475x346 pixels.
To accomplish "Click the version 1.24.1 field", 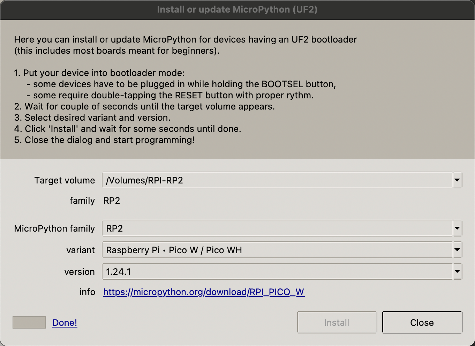I will click(277, 272).
